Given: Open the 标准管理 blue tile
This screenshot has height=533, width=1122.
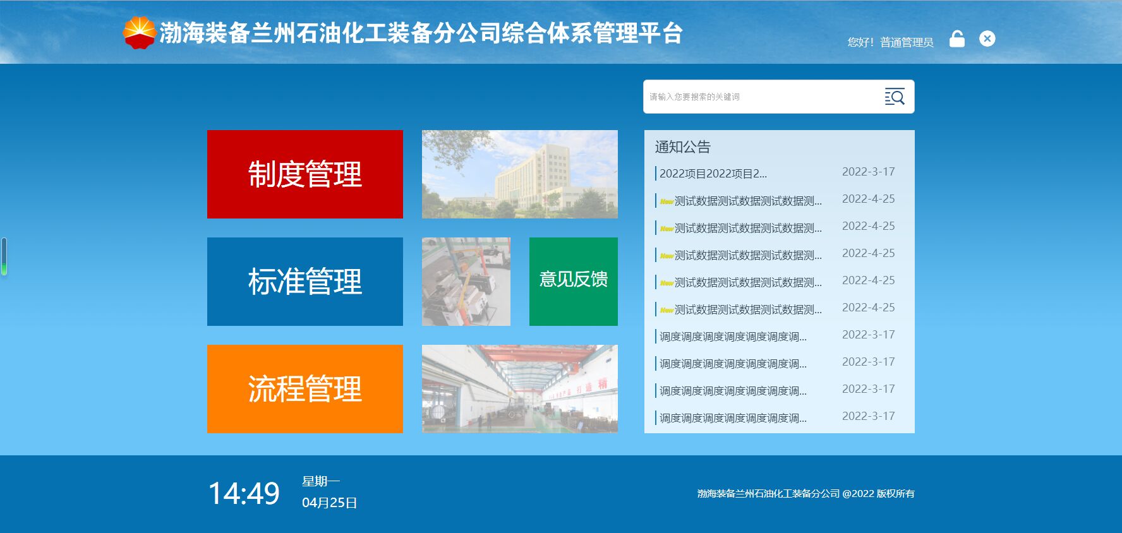Looking at the screenshot, I should (305, 282).
